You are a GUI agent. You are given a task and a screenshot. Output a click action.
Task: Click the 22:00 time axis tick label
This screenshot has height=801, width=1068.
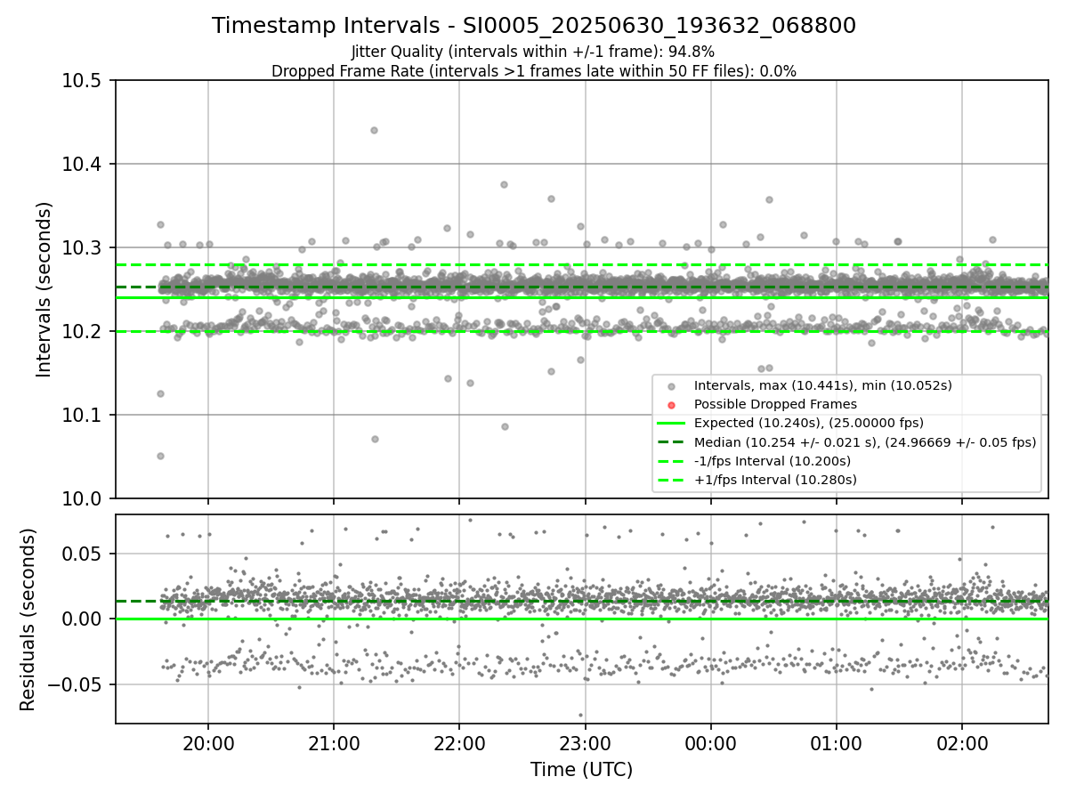[459, 743]
